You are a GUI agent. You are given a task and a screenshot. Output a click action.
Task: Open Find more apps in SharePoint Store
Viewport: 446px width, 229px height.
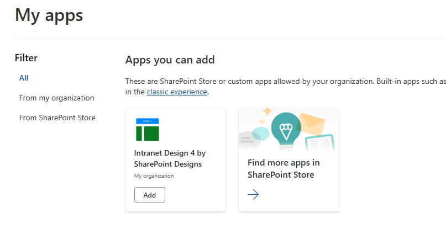[284, 168]
